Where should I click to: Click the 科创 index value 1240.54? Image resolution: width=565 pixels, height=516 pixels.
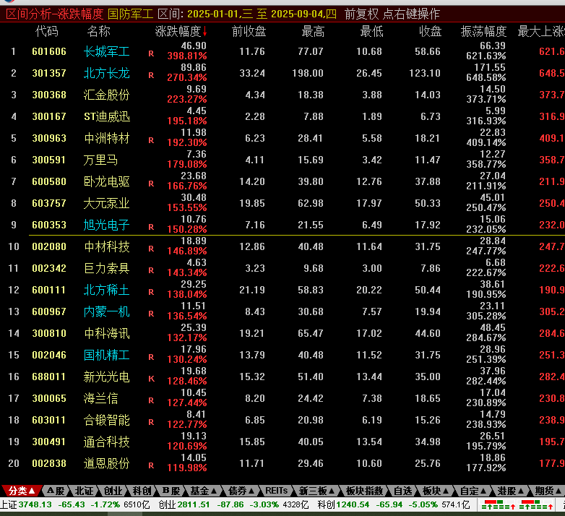point(353,505)
